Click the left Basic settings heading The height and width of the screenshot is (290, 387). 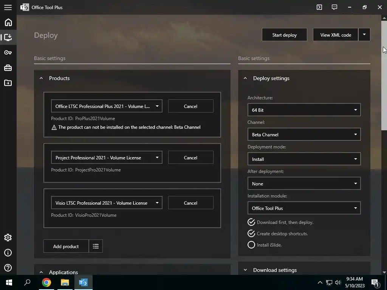tap(50, 58)
